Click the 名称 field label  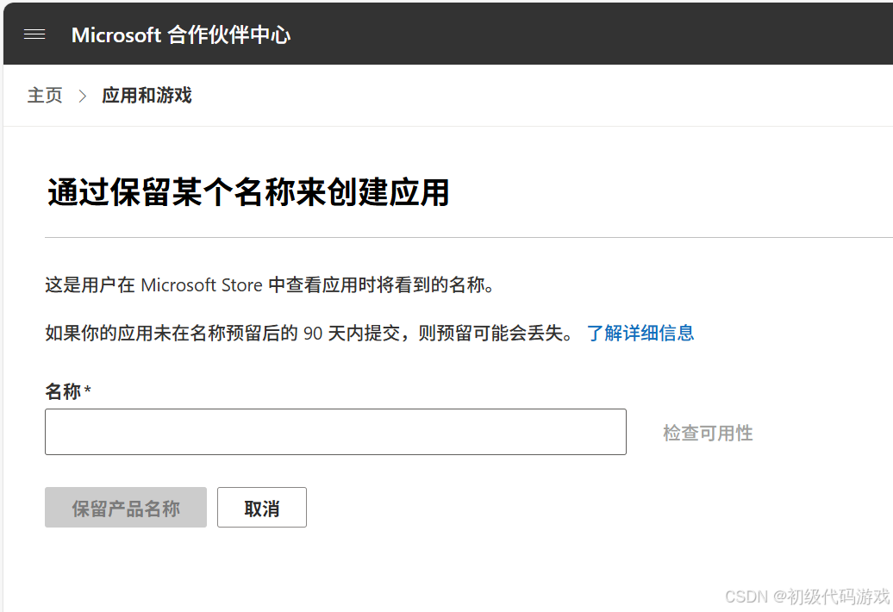(68, 391)
